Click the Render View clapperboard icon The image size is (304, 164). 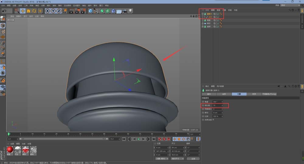click(x=71, y=11)
